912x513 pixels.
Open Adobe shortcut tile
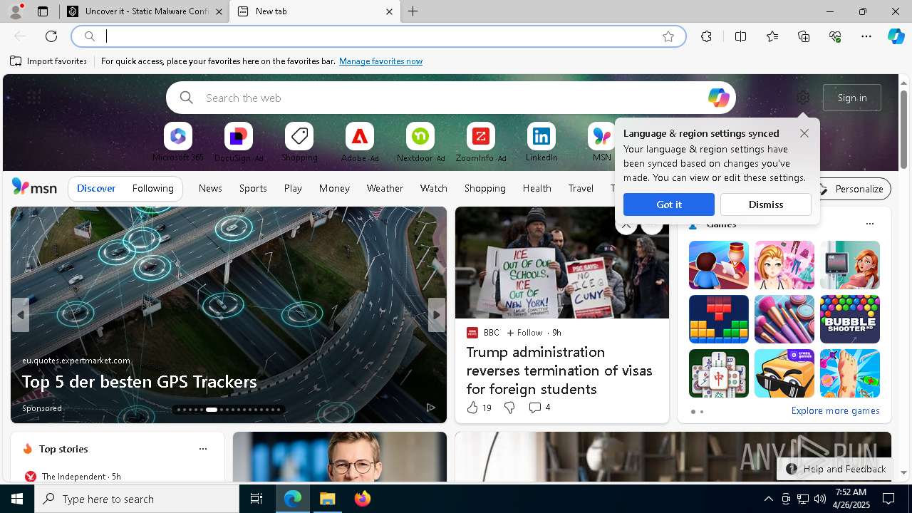(x=360, y=142)
